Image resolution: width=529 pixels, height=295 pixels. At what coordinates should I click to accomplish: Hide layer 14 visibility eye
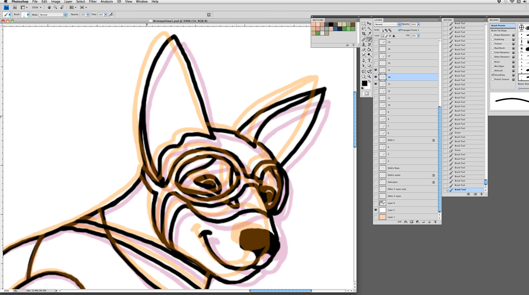point(376,77)
